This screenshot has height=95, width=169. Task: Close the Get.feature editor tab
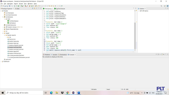click(x=53, y=9)
